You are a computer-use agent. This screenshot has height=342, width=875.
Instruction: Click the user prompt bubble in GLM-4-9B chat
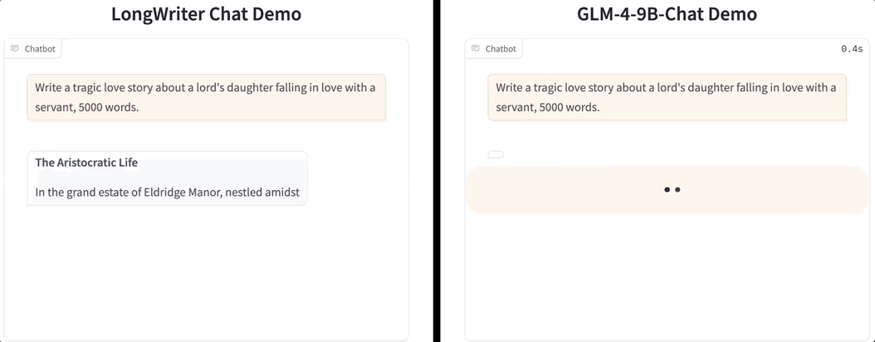click(x=667, y=97)
